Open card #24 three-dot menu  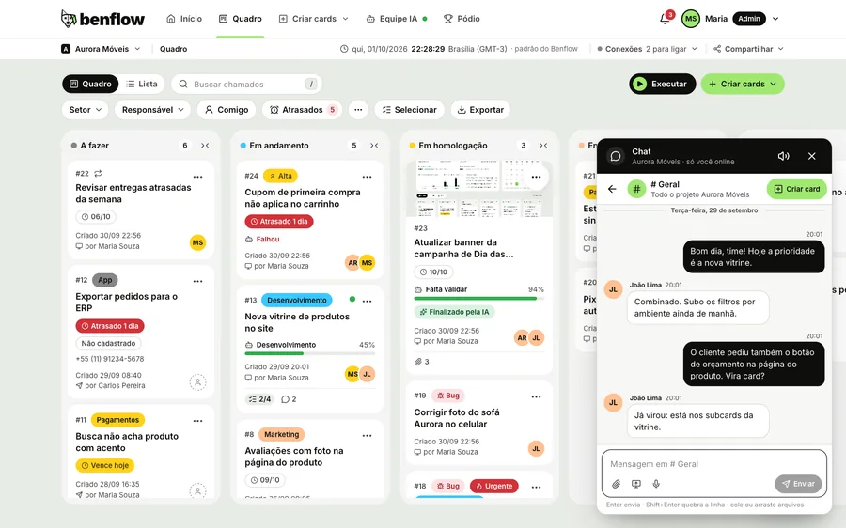367,177
